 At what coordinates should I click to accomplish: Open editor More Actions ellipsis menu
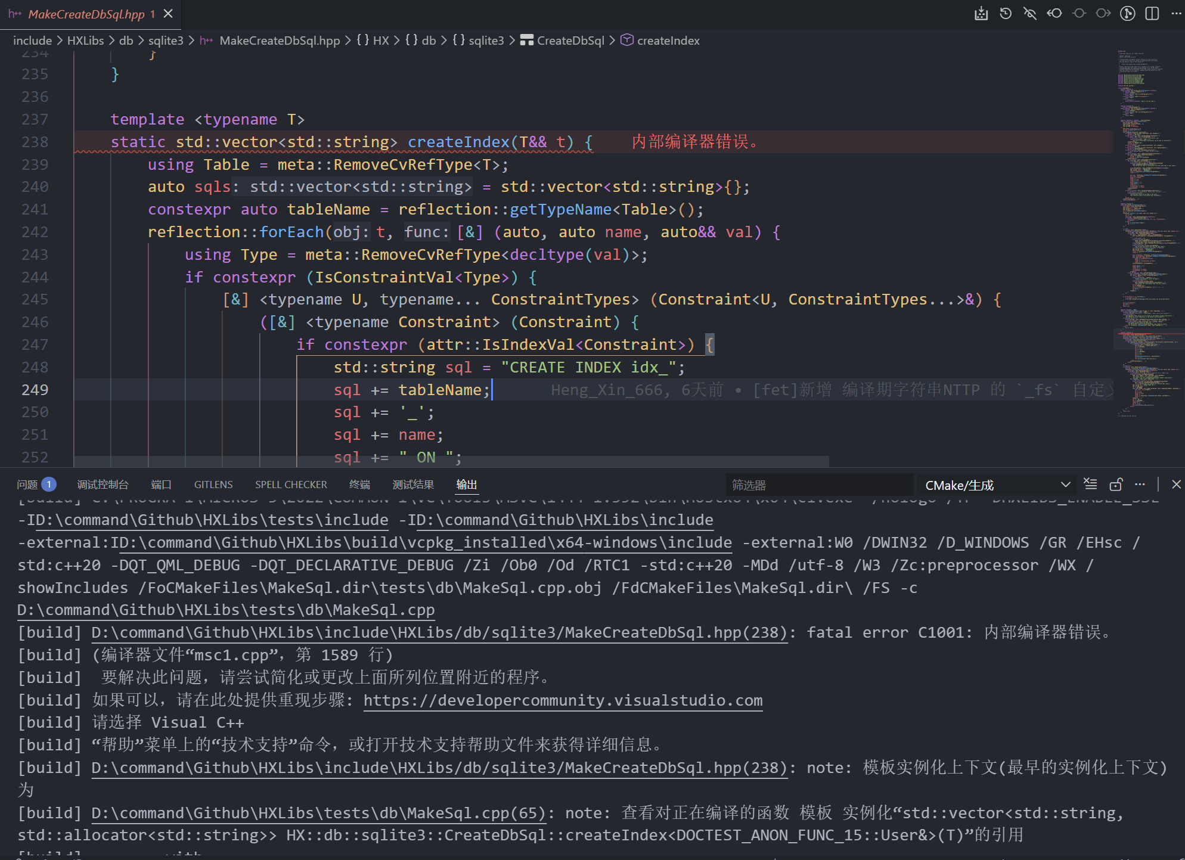1176,14
